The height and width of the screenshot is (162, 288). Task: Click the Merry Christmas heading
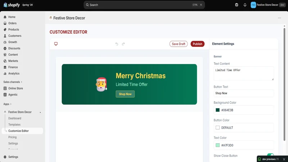141,76
